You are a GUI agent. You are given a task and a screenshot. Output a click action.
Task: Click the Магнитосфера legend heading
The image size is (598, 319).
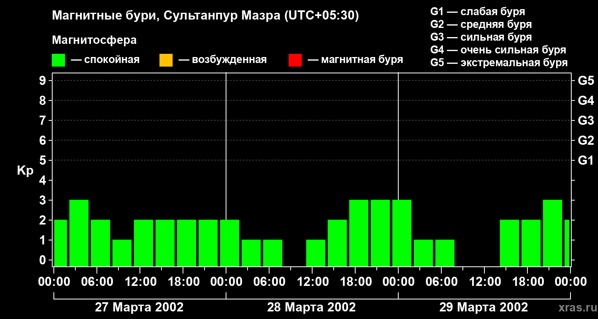pyautogui.click(x=94, y=40)
